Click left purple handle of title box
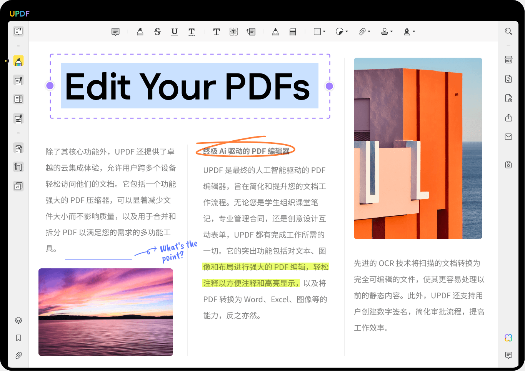Screen dimensions: 525x371 (50, 86)
